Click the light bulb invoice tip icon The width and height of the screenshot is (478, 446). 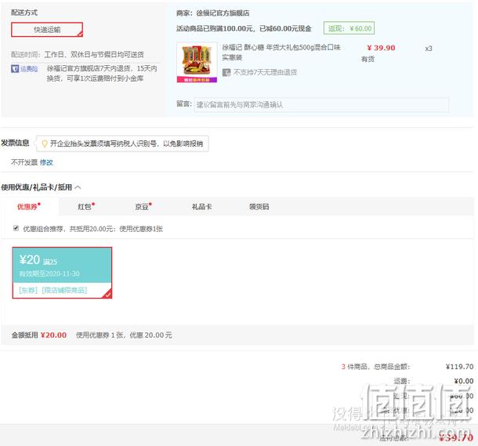tap(45, 143)
